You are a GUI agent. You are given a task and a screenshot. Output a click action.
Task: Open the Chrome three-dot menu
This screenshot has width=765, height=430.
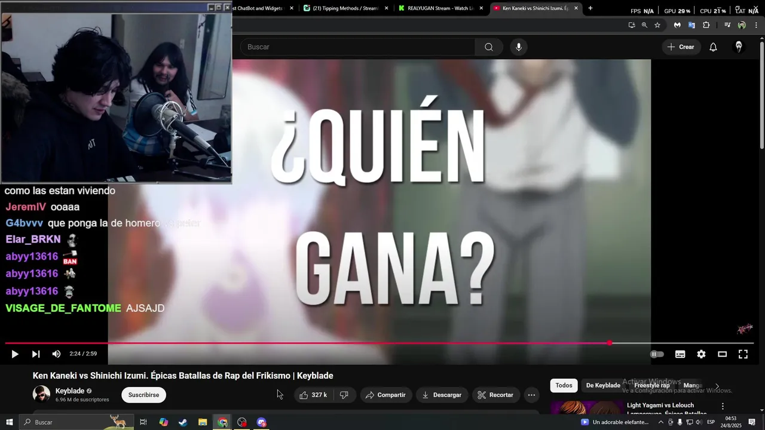point(756,25)
